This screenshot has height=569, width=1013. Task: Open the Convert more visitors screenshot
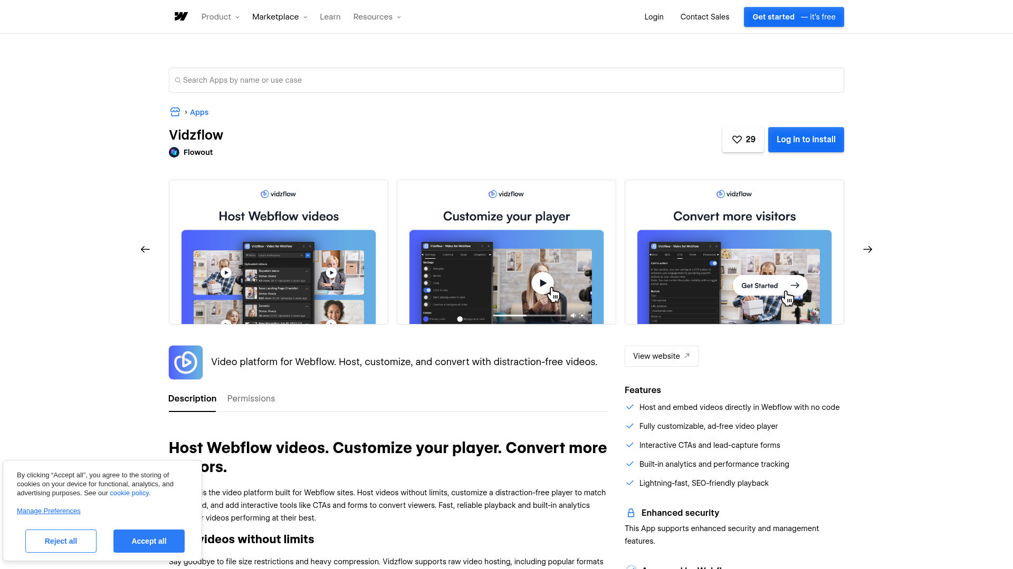(734, 252)
